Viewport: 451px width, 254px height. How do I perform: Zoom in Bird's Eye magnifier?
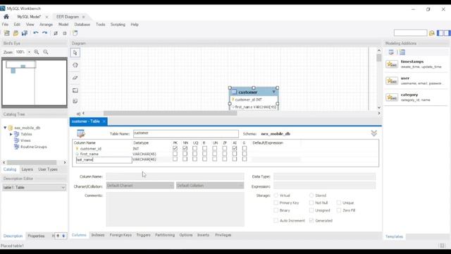[x=37, y=52]
